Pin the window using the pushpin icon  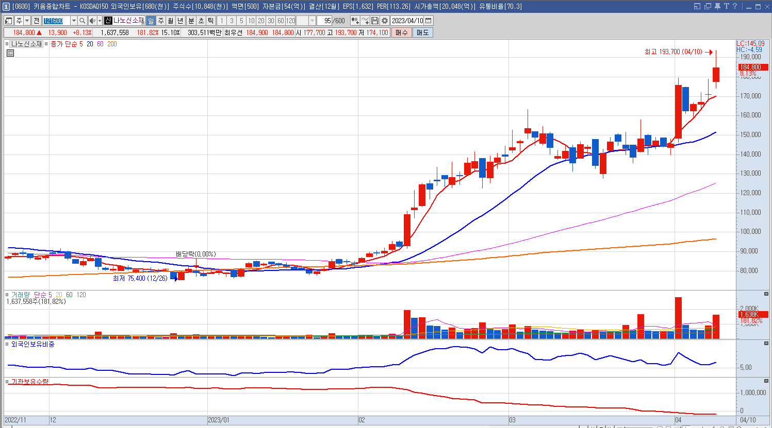click(717, 6)
